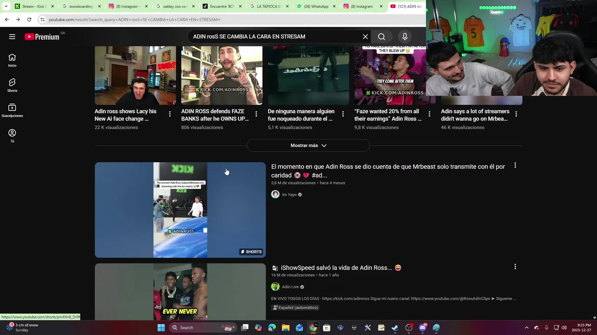The image size is (597, 335).
Task: Open 'Faze wanted 20% from all their earnings' title
Action: [x=388, y=115]
